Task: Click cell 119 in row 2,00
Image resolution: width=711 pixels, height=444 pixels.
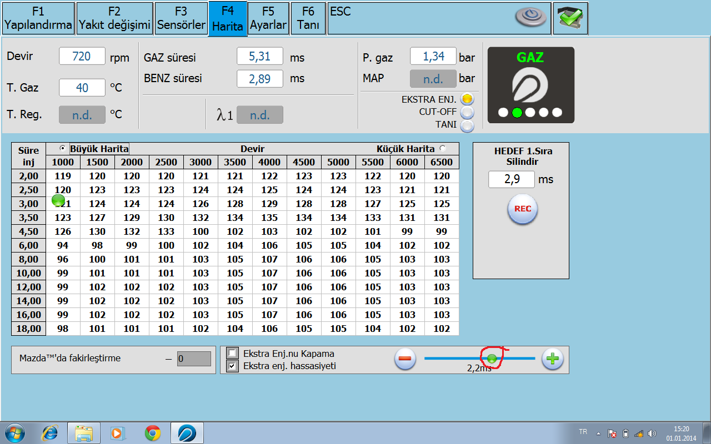Action: coord(63,176)
